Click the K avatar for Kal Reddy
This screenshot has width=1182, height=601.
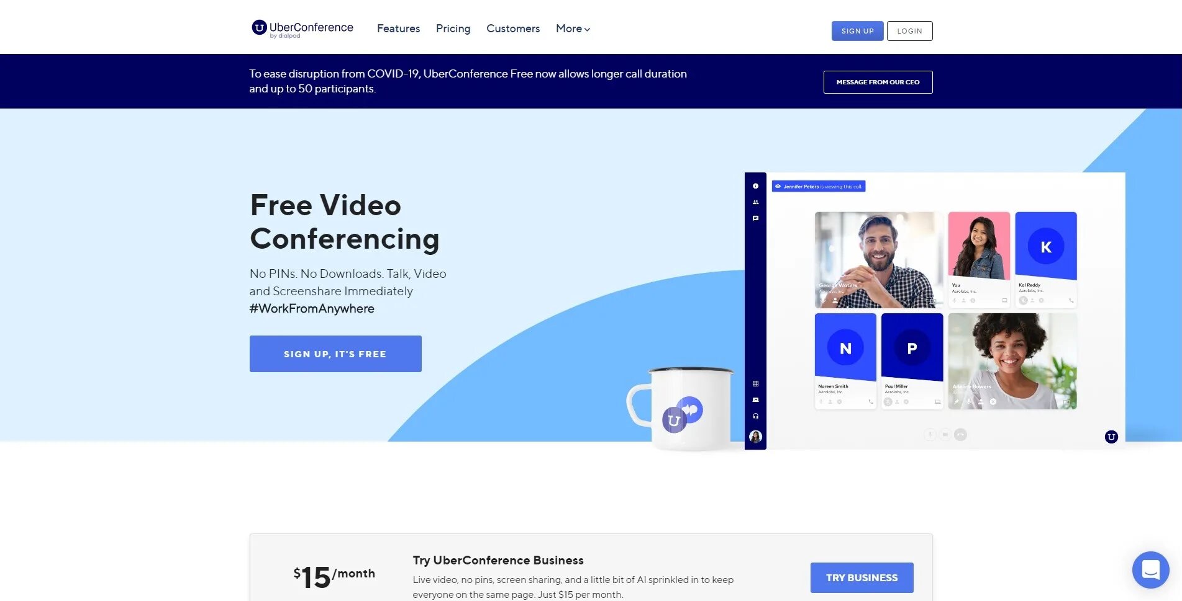1046,246
